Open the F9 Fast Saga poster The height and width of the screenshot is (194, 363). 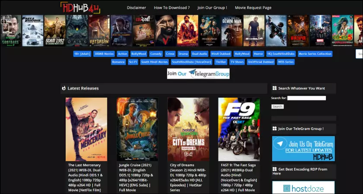(x=239, y=129)
